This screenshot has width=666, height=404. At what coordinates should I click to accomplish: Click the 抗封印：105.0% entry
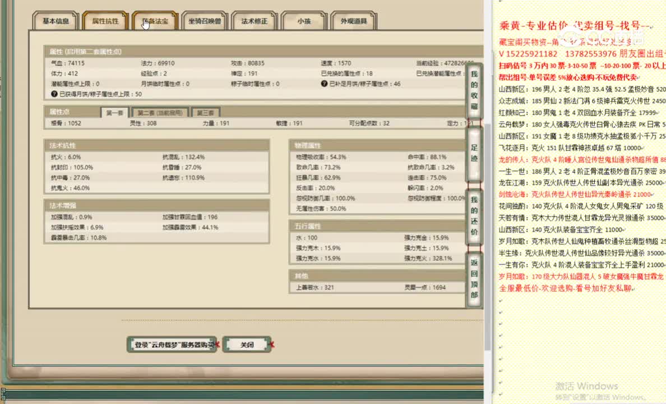coord(72,167)
